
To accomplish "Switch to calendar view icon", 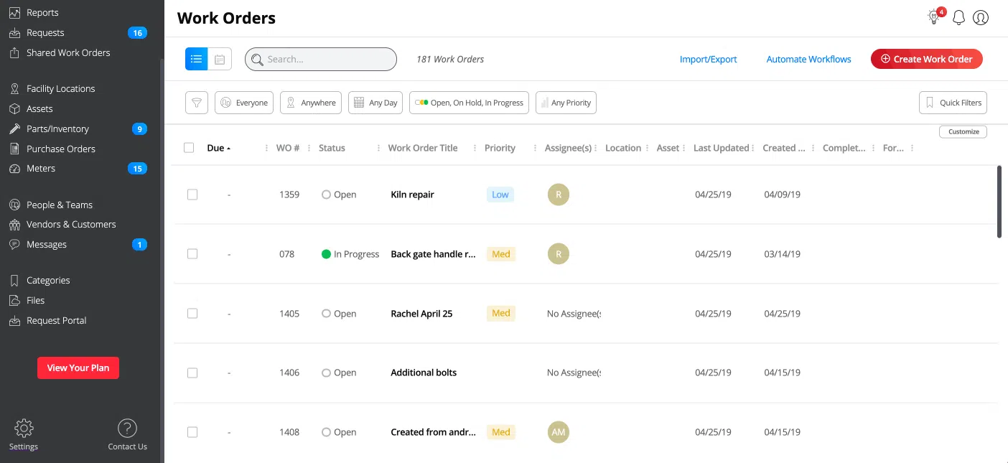I will coord(220,59).
